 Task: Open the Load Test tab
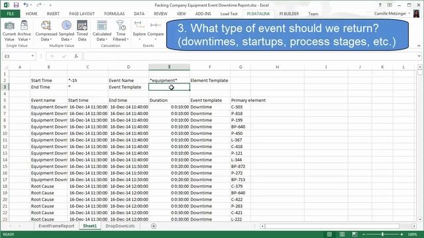(x=229, y=13)
